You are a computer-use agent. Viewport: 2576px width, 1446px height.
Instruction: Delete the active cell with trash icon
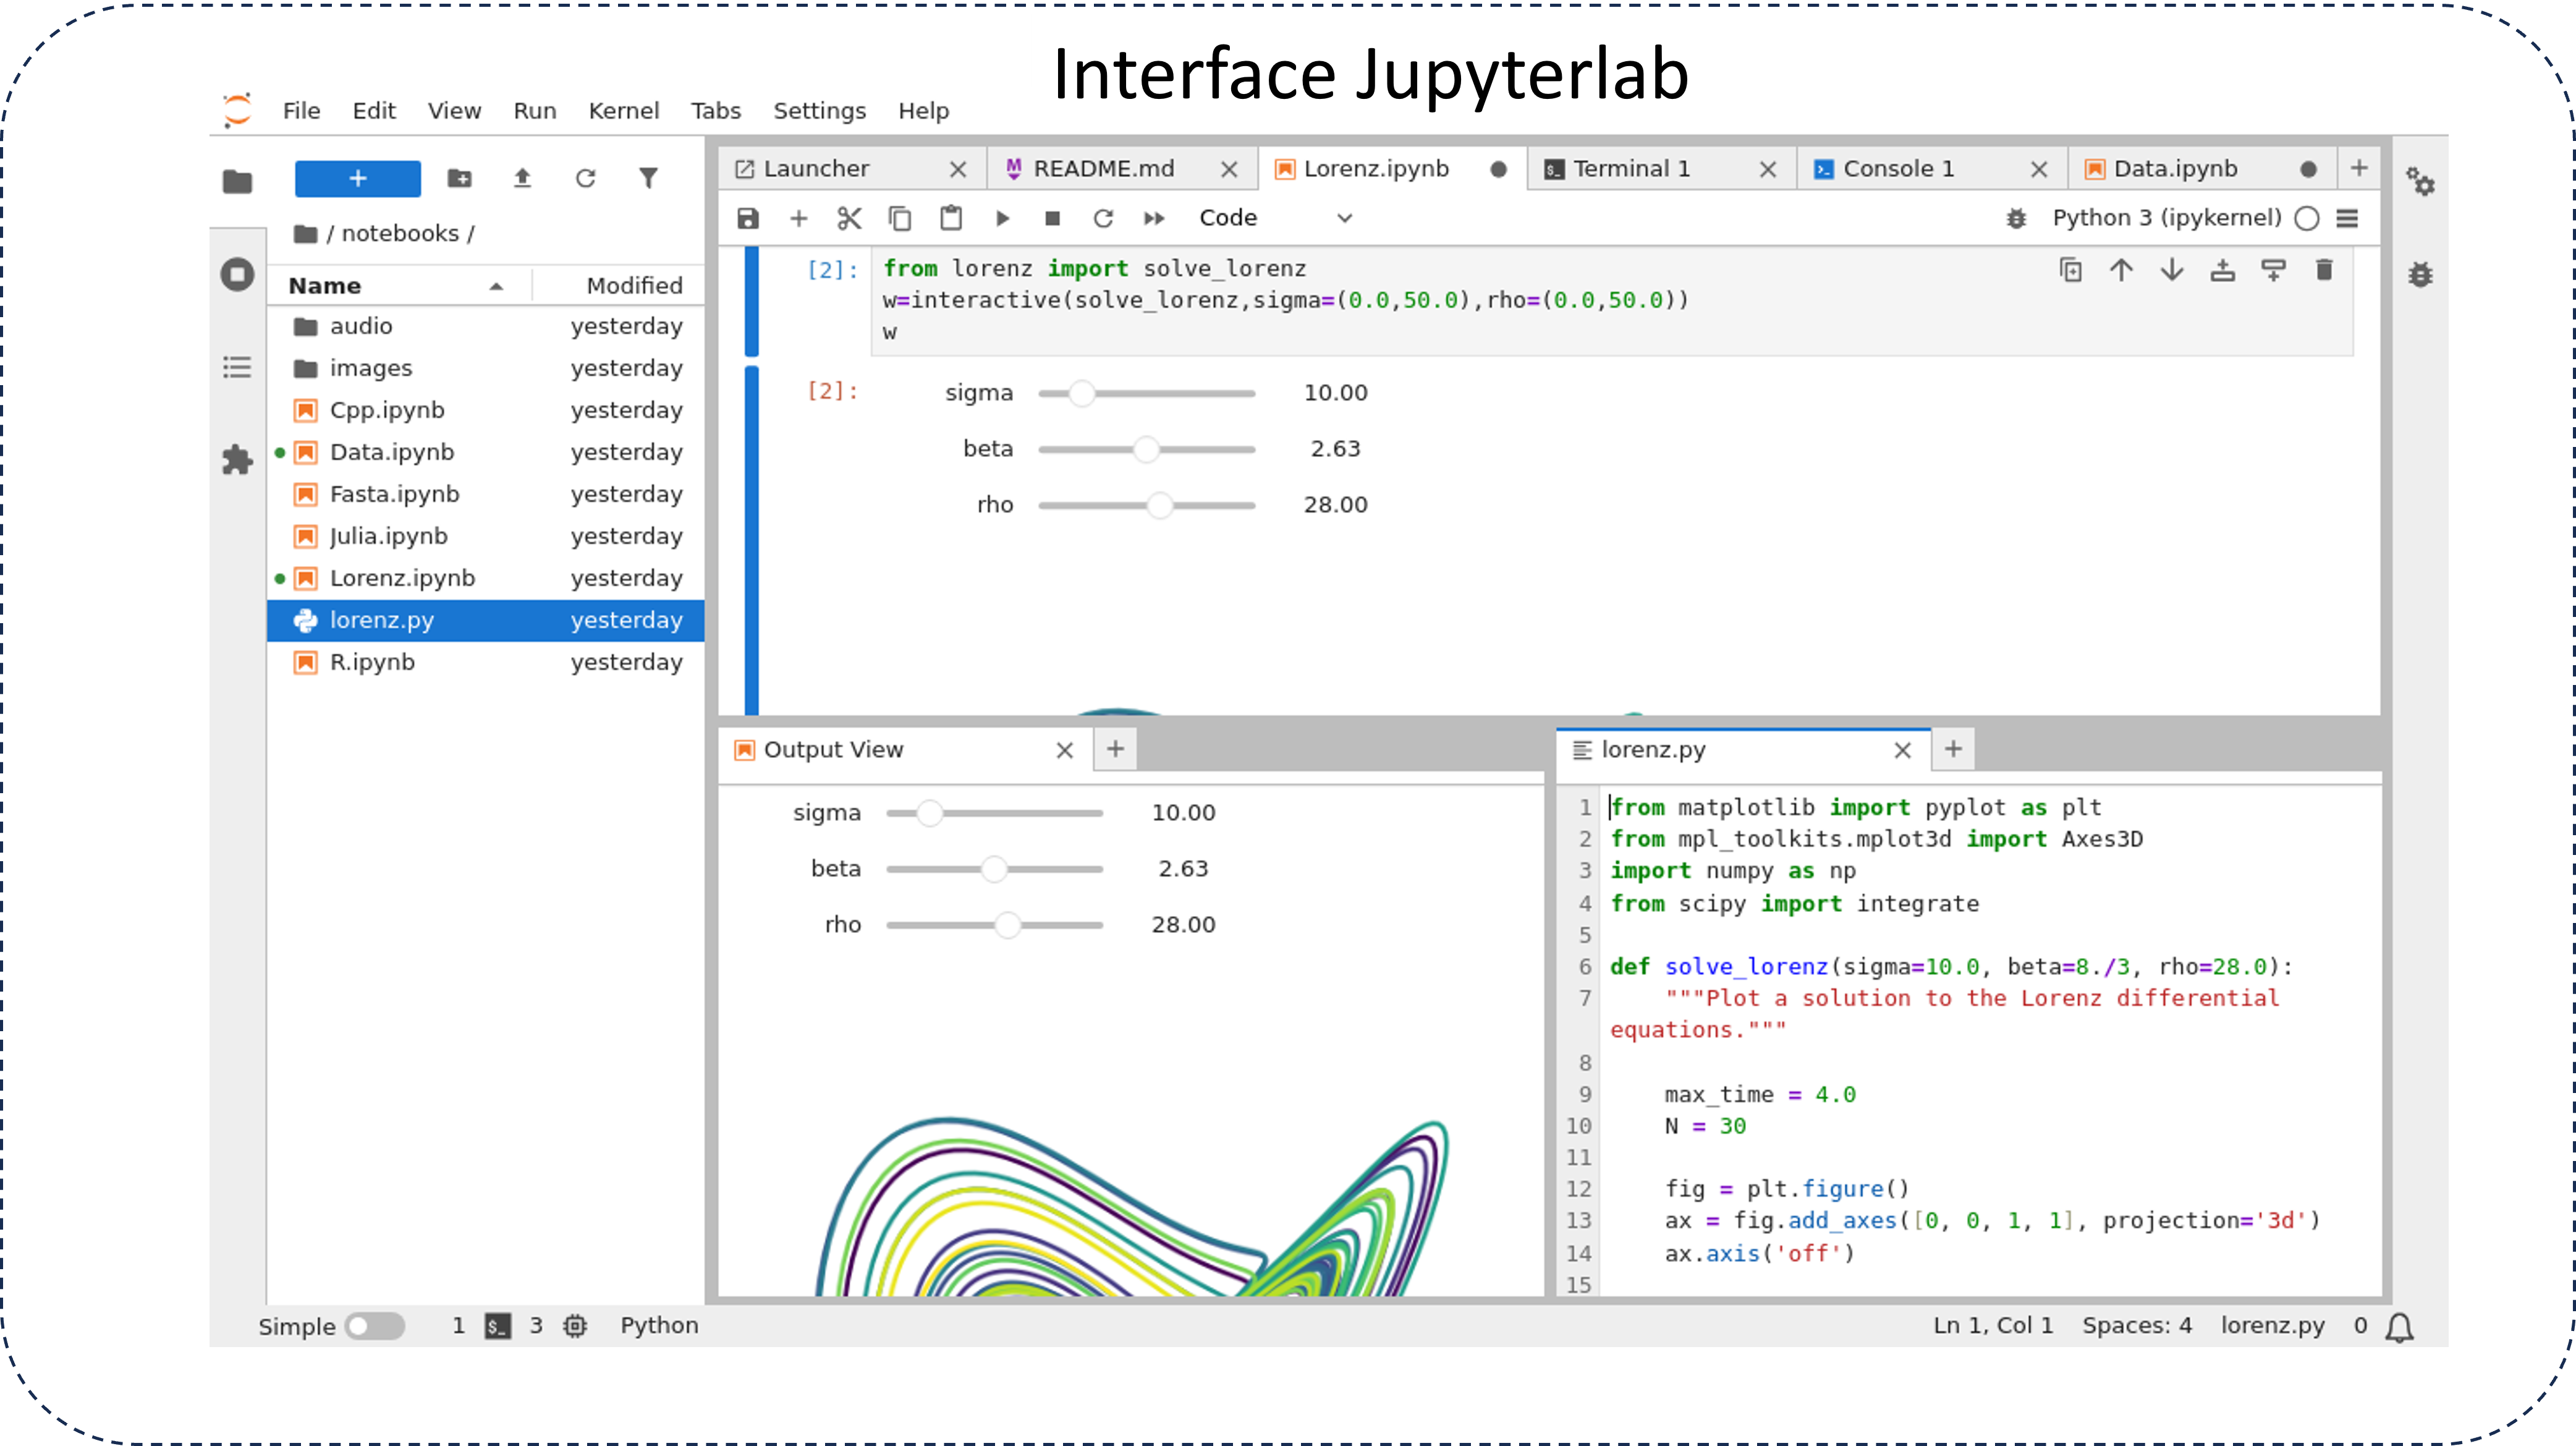click(x=2325, y=270)
